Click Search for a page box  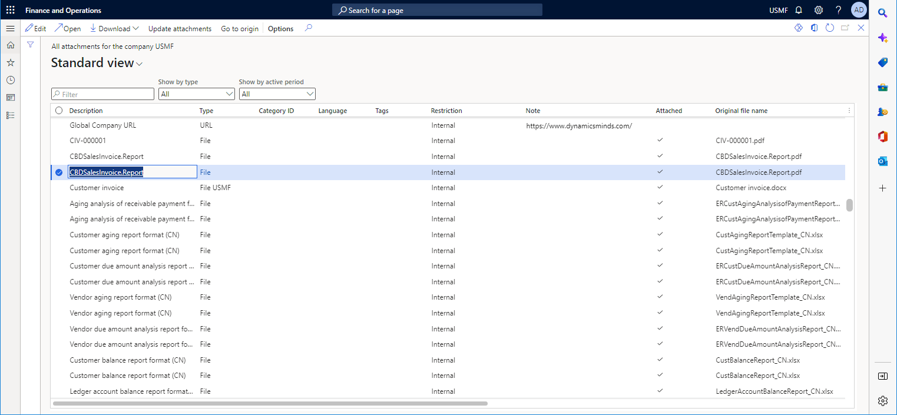click(437, 10)
